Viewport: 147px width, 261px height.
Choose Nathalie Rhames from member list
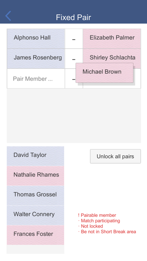click(x=35, y=176)
